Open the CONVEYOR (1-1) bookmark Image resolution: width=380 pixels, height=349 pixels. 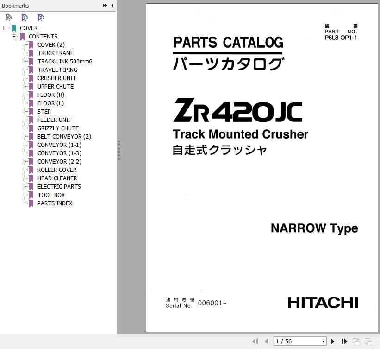[59, 145]
